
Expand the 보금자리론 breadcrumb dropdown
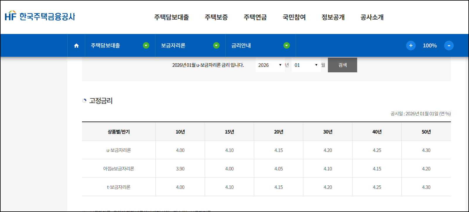[x=190, y=45]
